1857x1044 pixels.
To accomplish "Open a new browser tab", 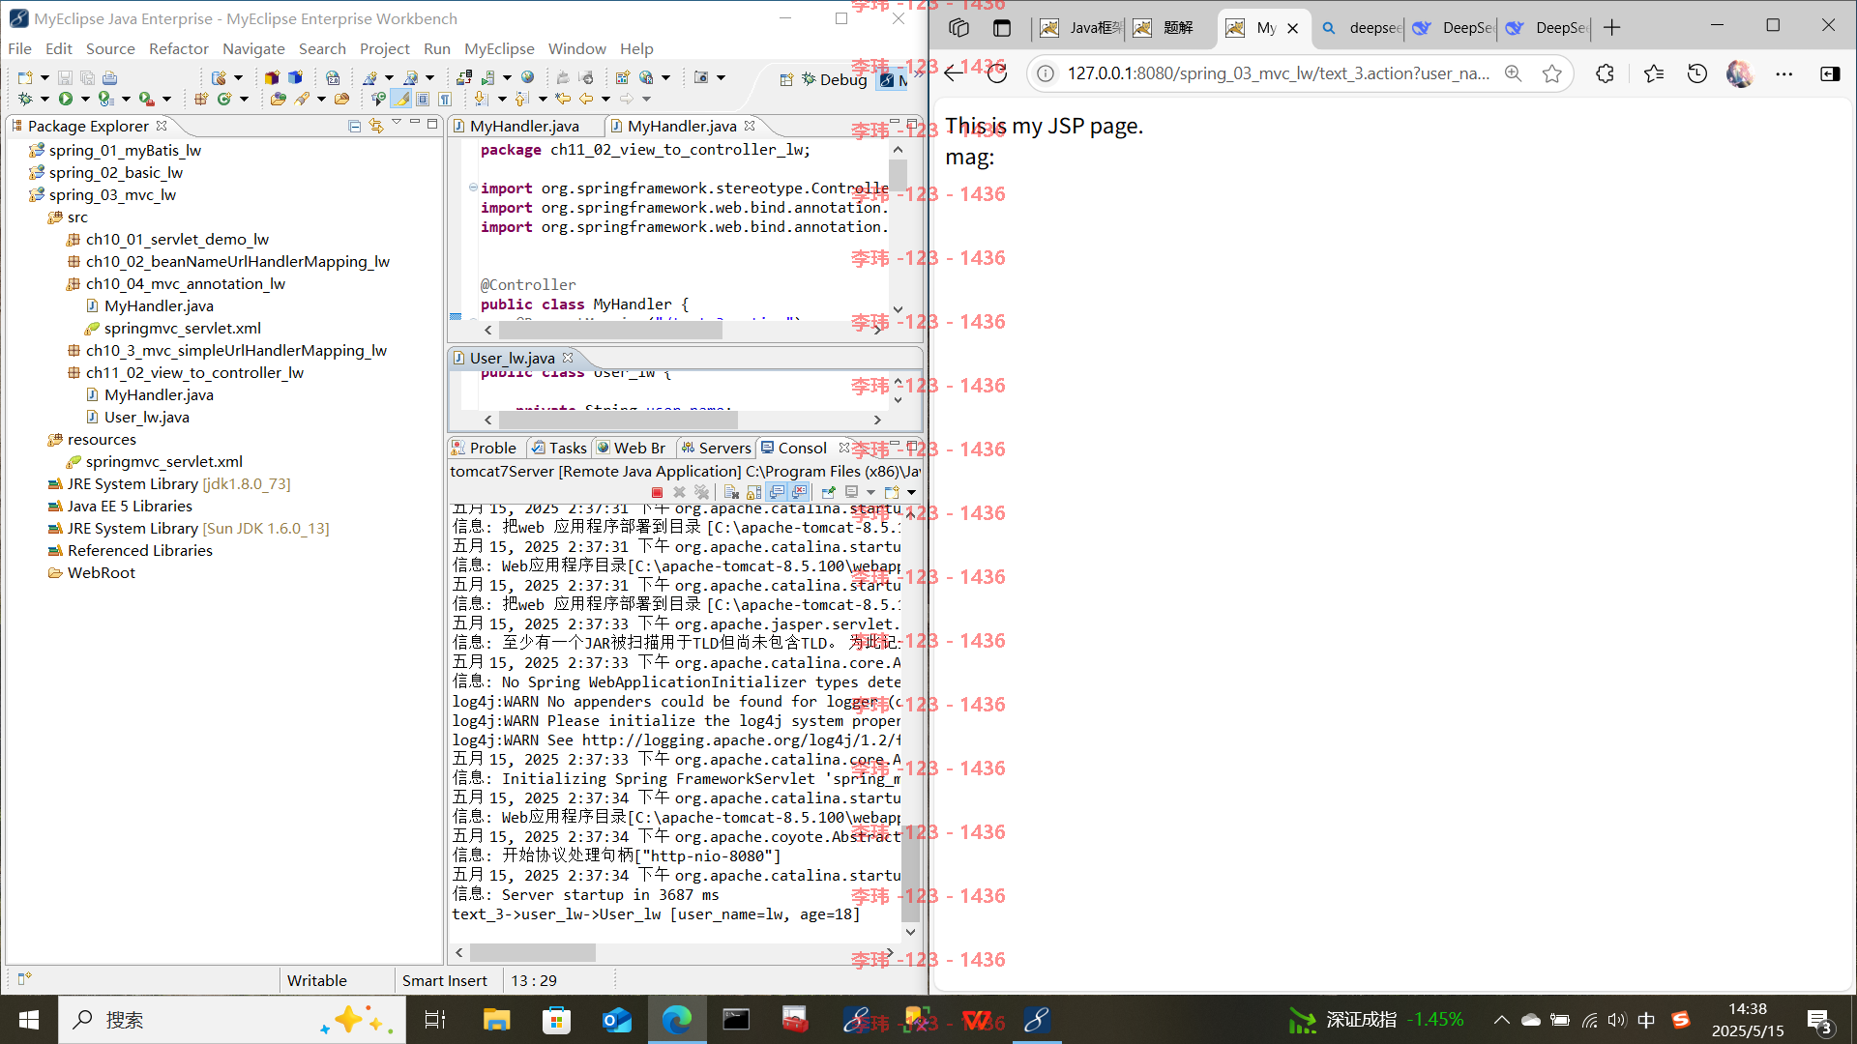I will coord(1611,28).
